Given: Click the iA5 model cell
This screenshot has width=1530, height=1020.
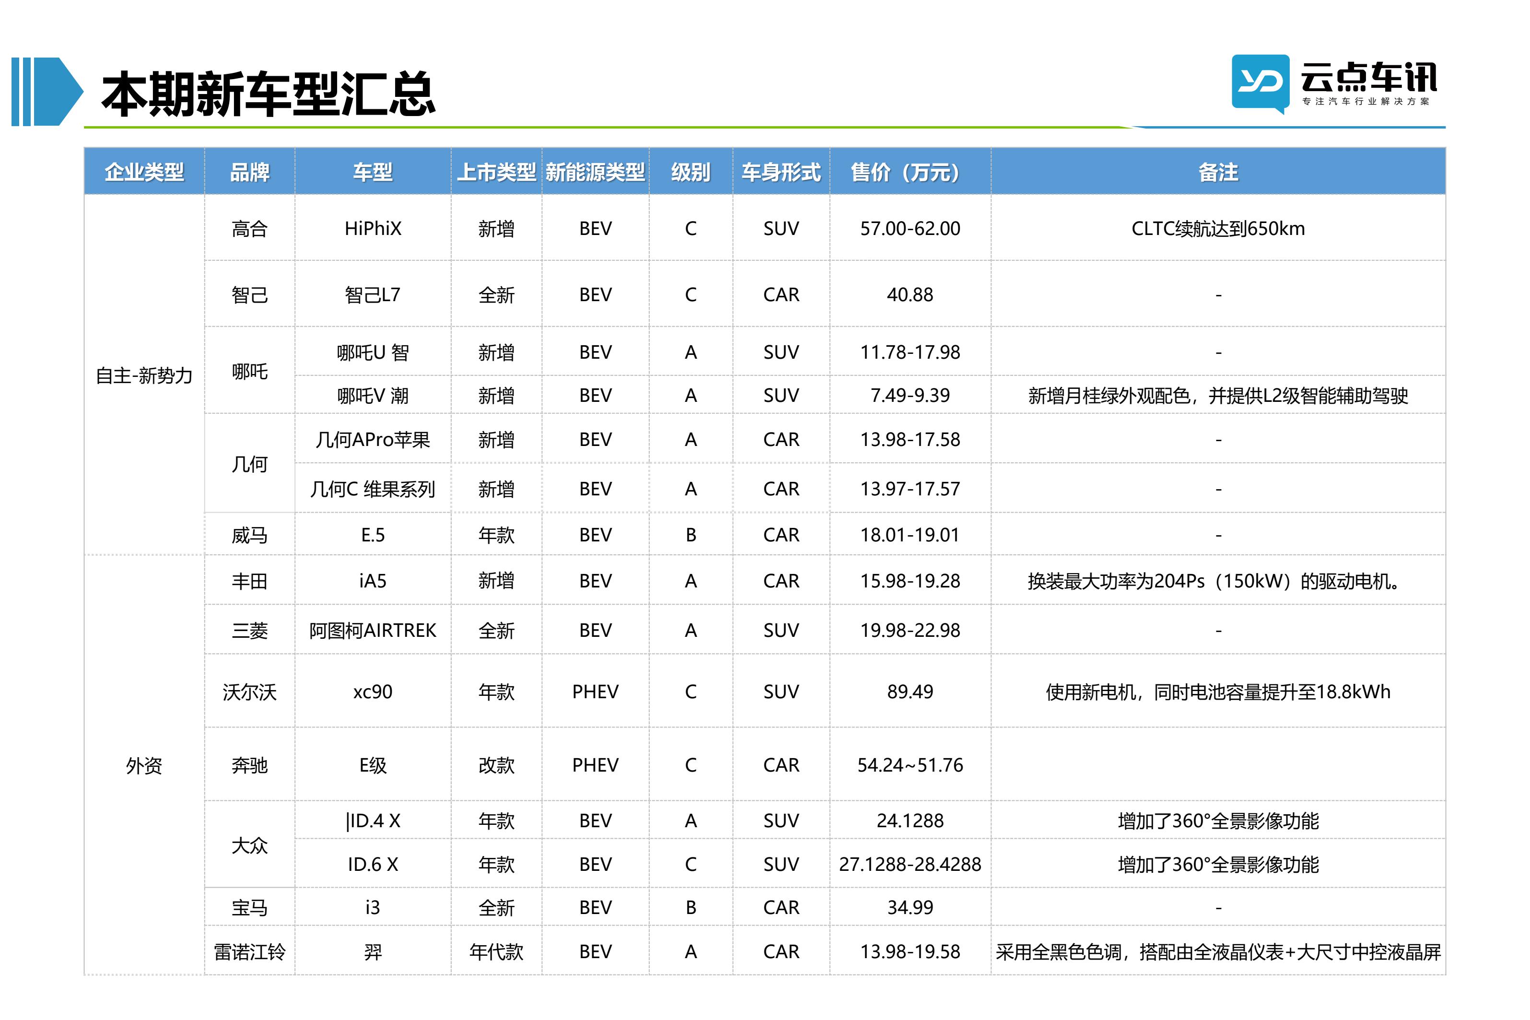Looking at the screenshot, I should coord(373,580).
